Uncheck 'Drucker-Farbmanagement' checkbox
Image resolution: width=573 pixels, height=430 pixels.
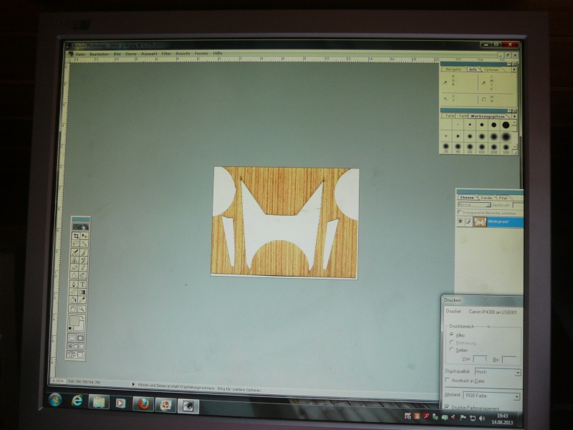447,406
